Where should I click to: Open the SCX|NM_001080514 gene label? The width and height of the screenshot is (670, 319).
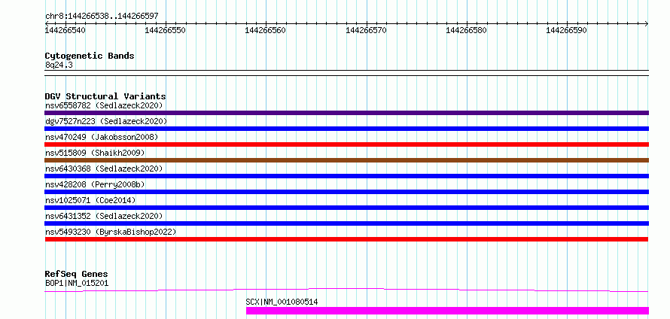coord(282,302)
